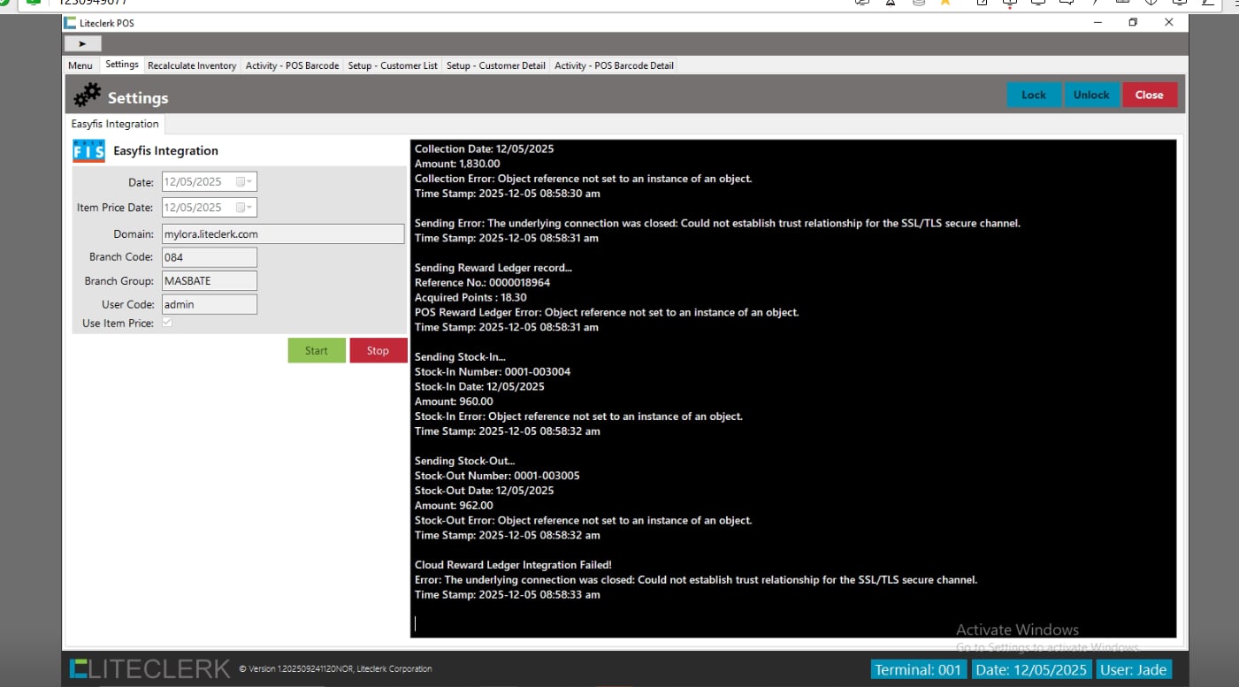The image size is (1239, 687).
Task: Click the Liteclerk logo in the footer
Action: (x=149, y=669)
